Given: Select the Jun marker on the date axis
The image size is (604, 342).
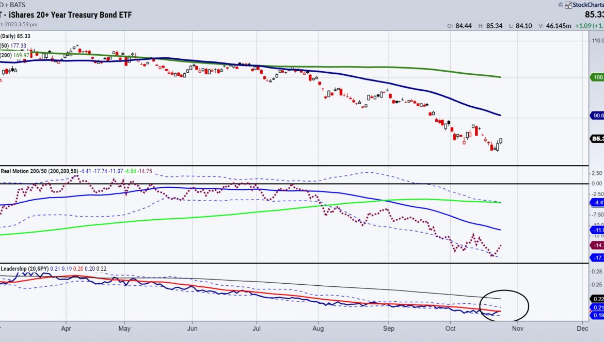Looking at the screenshot, I should (192, 329).
